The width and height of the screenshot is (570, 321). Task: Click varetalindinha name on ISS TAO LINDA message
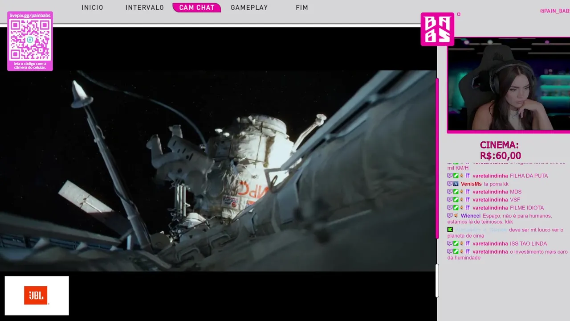[x=490, y=243]
